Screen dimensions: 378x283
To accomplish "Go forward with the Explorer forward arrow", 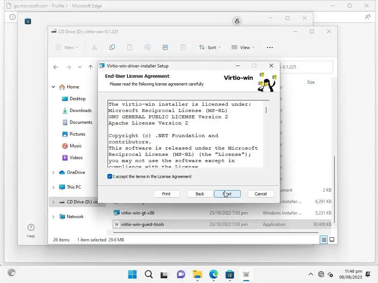I will 69,67.
